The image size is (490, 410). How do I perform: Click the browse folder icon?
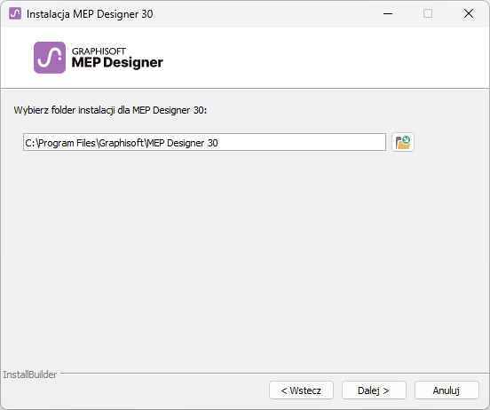[403, 142]
